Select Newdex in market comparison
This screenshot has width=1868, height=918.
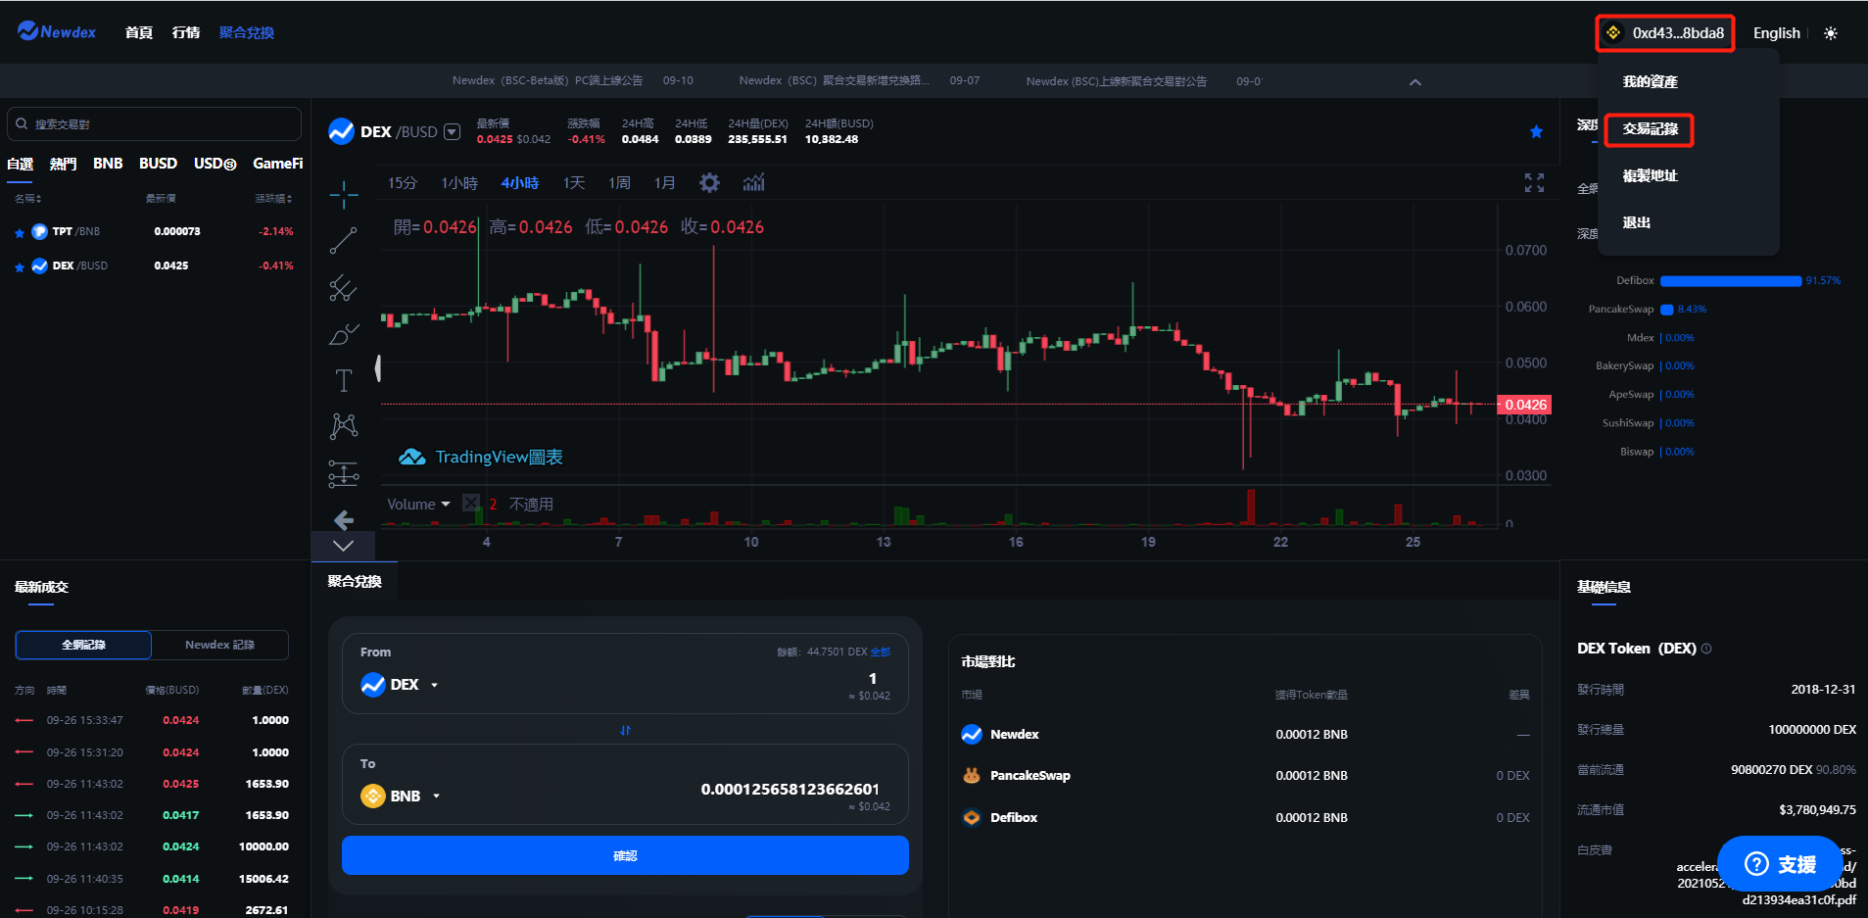tap(999, 734)
